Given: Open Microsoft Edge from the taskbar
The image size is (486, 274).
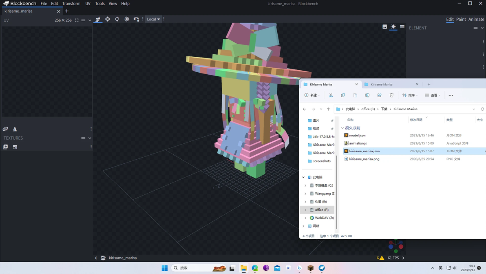Looking at the screenshot, I should point(255,268).
